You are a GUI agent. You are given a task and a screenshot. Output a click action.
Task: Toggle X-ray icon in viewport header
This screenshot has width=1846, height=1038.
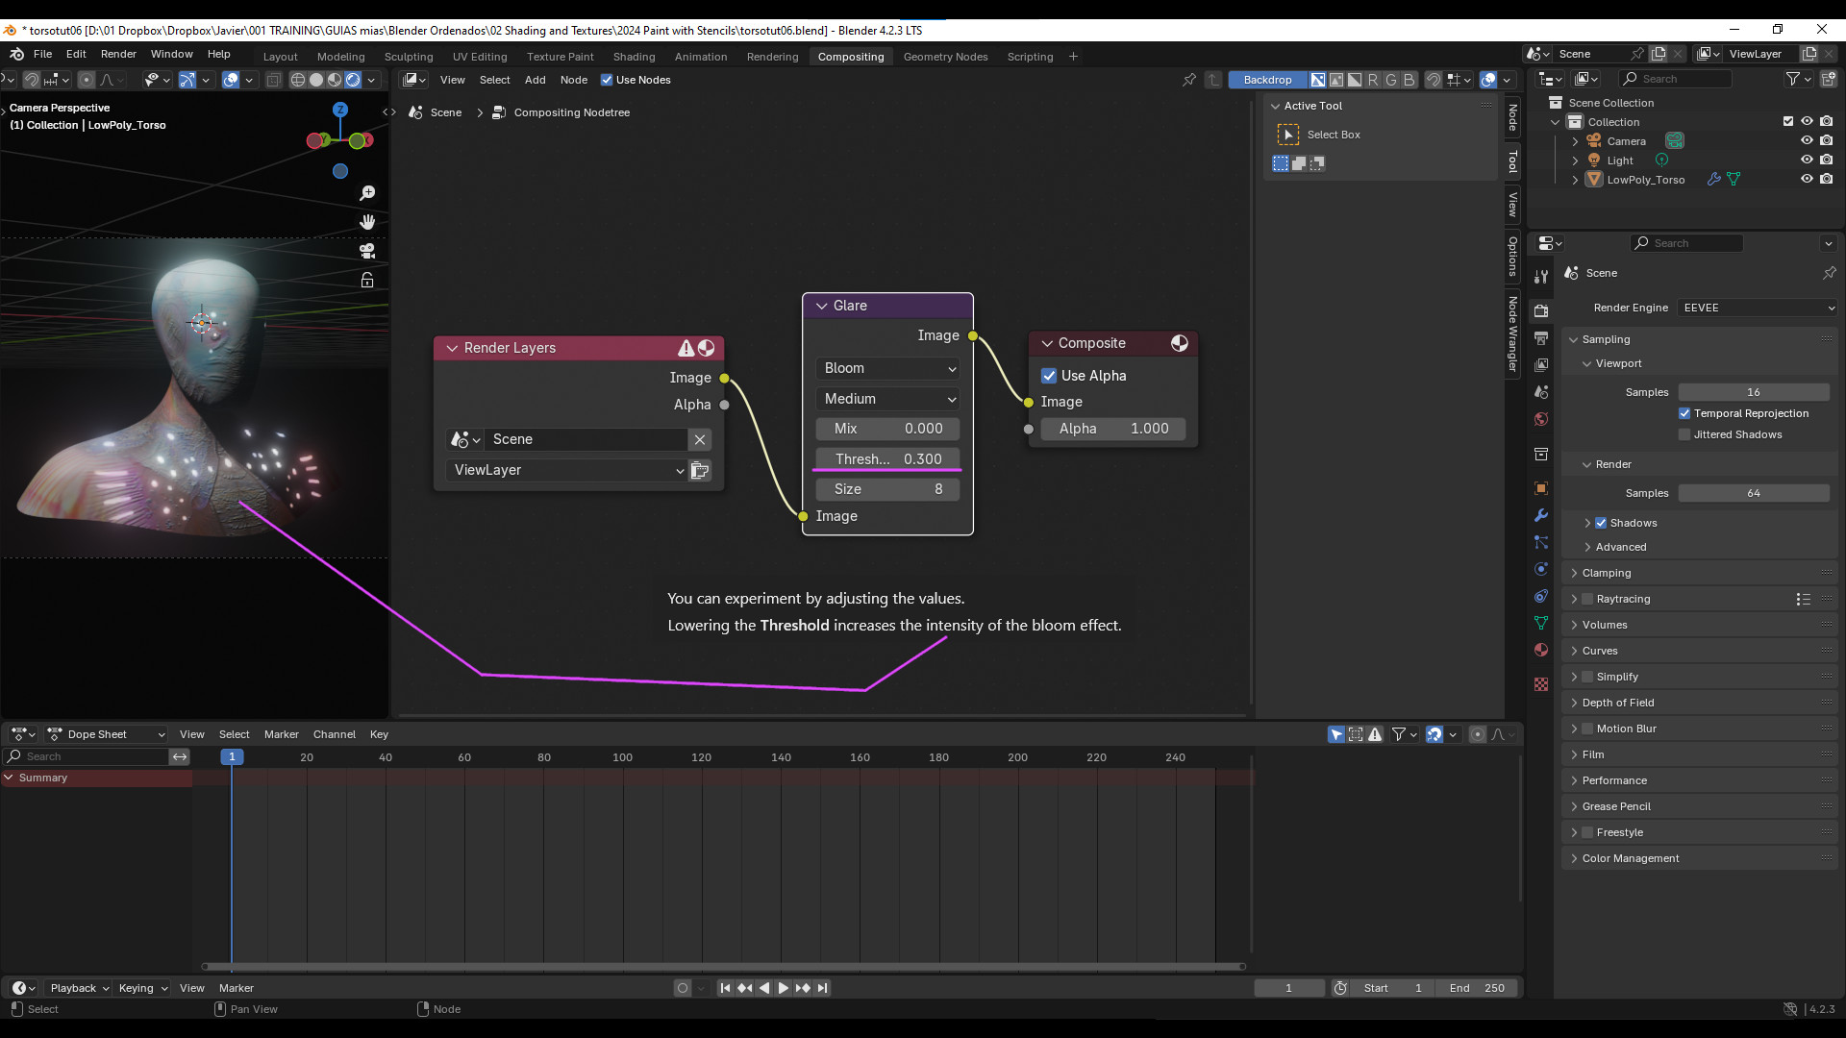click(273, 80)
